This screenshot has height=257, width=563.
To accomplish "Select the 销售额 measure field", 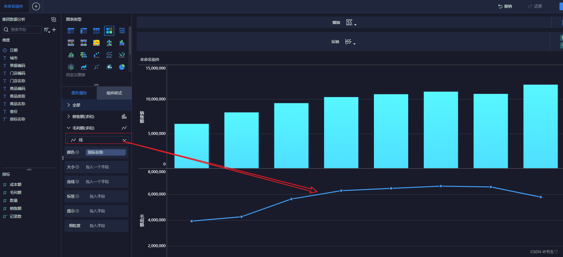I will click(x=16, y=209).
